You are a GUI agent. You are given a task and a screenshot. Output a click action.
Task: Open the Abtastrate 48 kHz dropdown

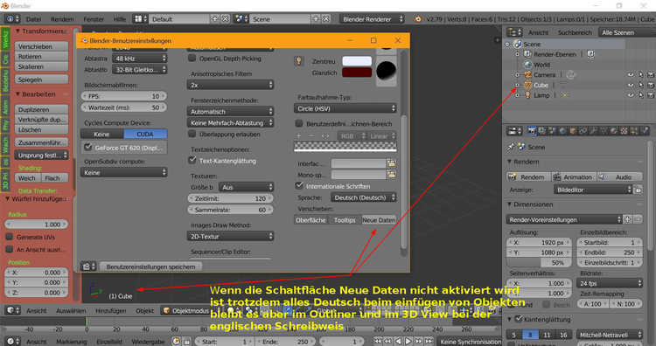pyautogui.click(x=140, y=59)
